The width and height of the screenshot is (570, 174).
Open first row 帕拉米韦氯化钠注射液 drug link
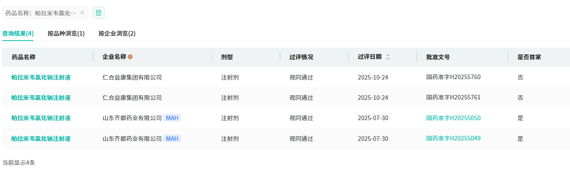(x=41, y=77)
